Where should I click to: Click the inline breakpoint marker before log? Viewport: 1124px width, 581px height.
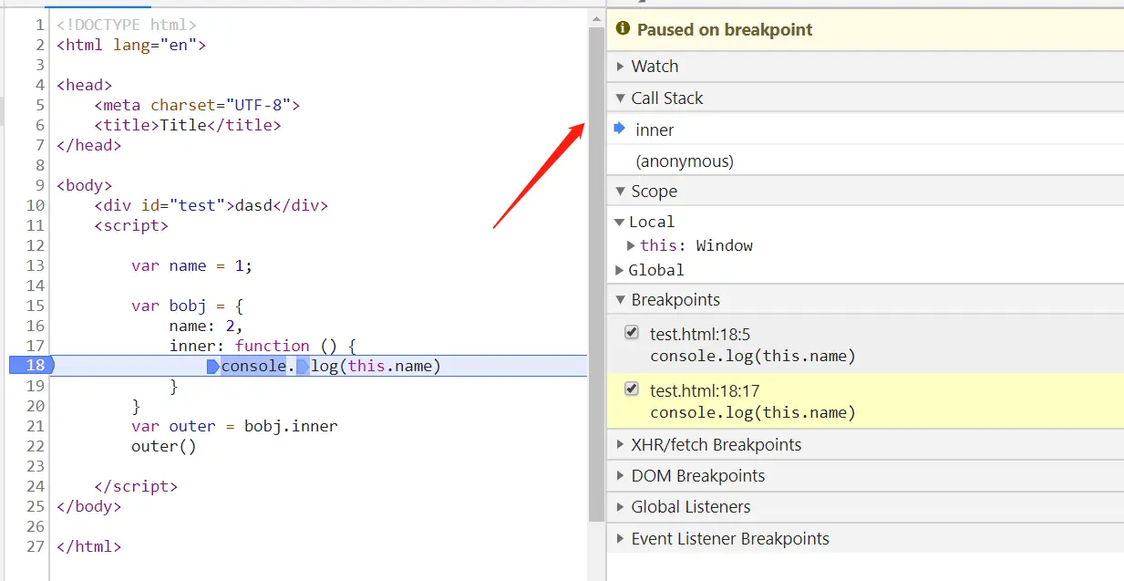pos(303,367)
